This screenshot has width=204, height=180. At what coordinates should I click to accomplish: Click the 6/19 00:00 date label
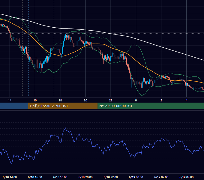tap(136, 177)
